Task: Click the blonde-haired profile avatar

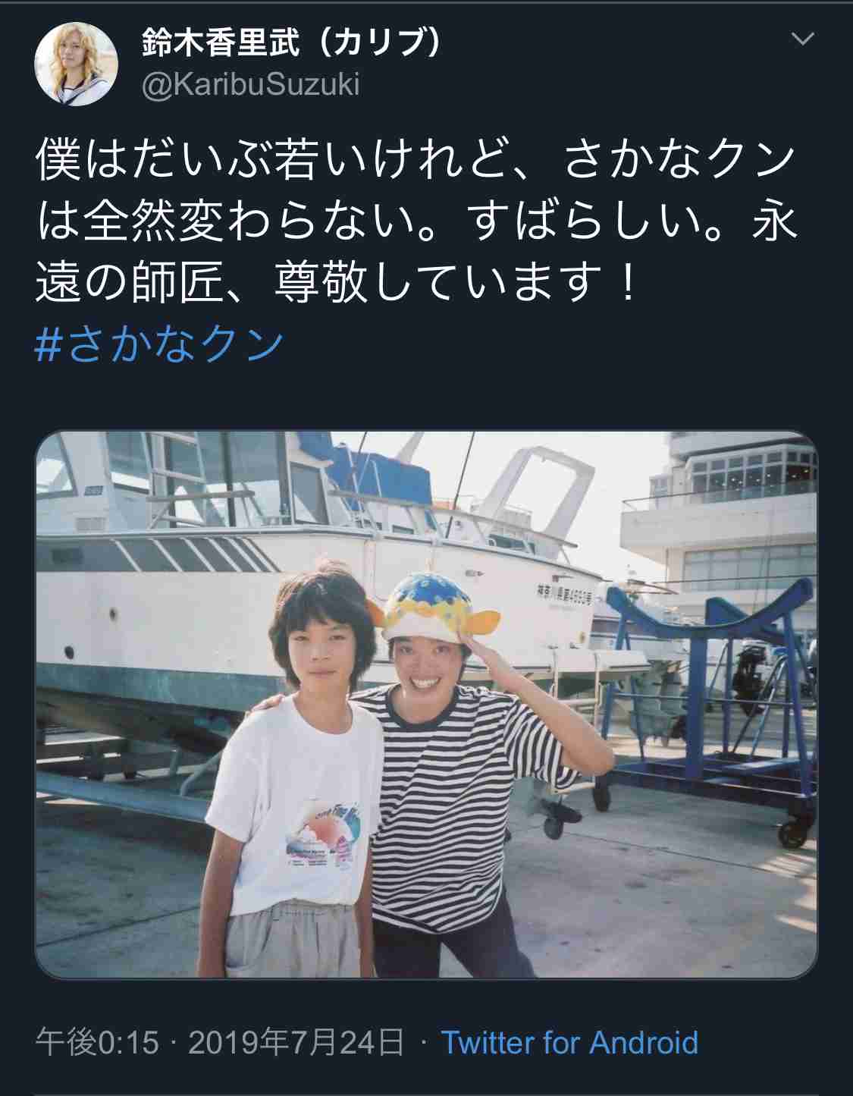Action: pyautogui.click(x=77, y=64)
